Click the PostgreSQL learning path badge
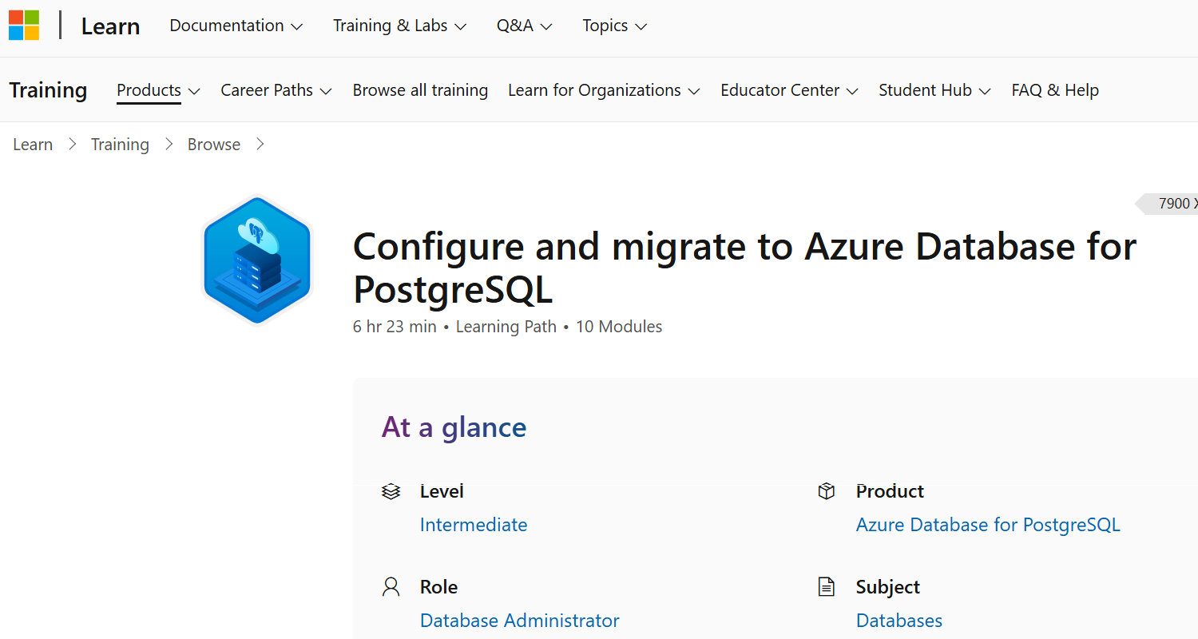The image size is (1198, 639). click(x=257, y=260)
